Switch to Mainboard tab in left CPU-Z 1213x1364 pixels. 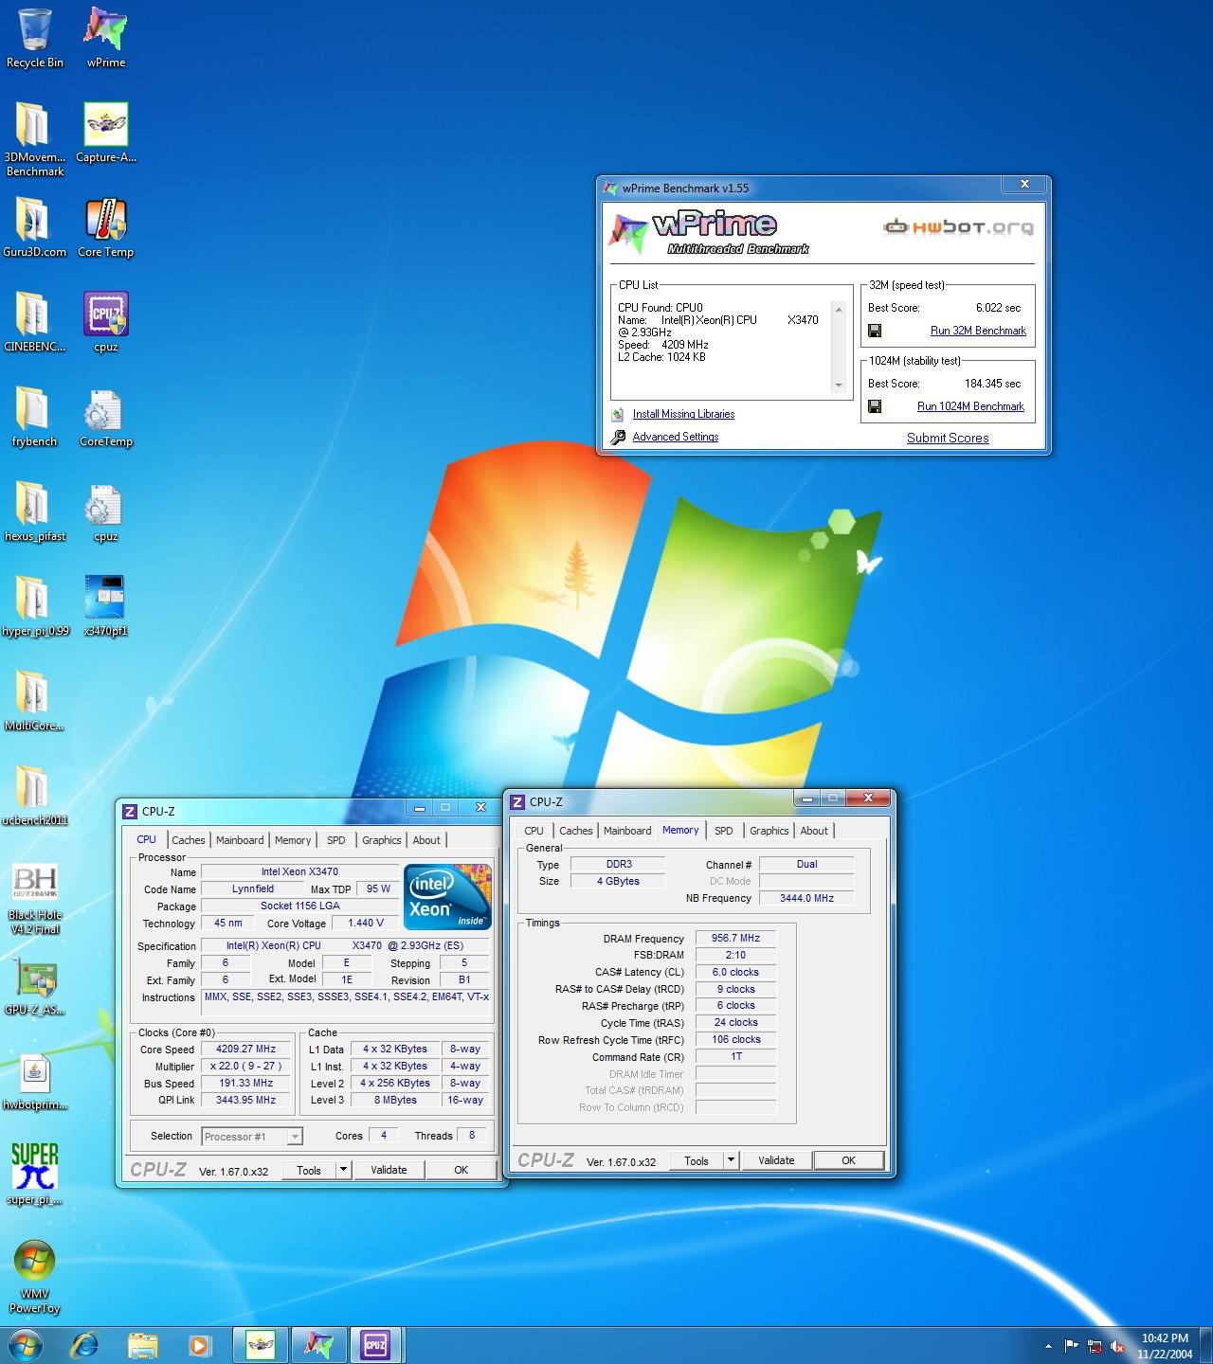tap(240, 840)
